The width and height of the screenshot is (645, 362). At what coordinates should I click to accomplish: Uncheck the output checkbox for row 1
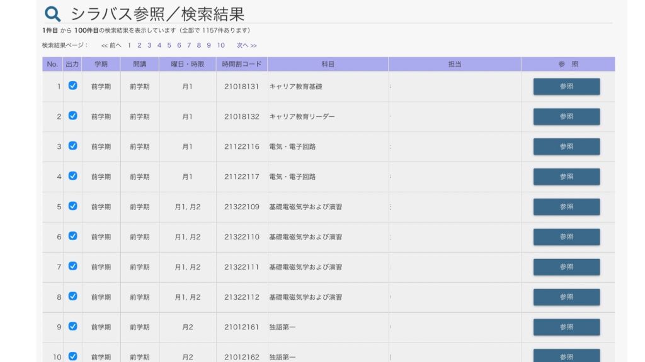click(x=72, y=85)
